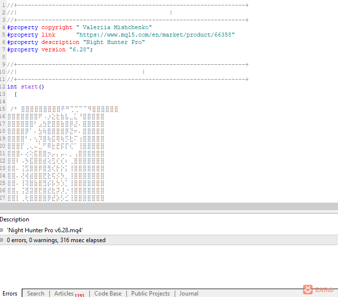Open the Search tab

[x=36, y=294]
